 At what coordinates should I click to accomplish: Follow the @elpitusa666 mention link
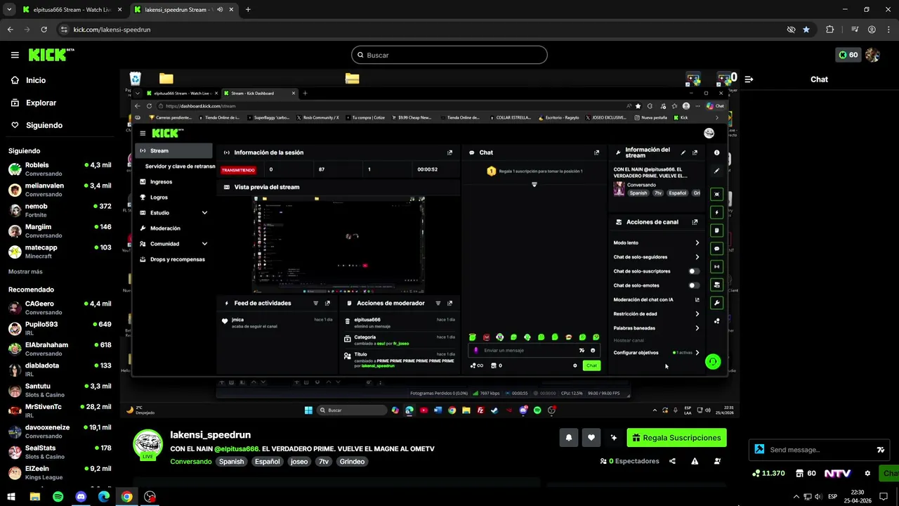(x=237, y=448)
